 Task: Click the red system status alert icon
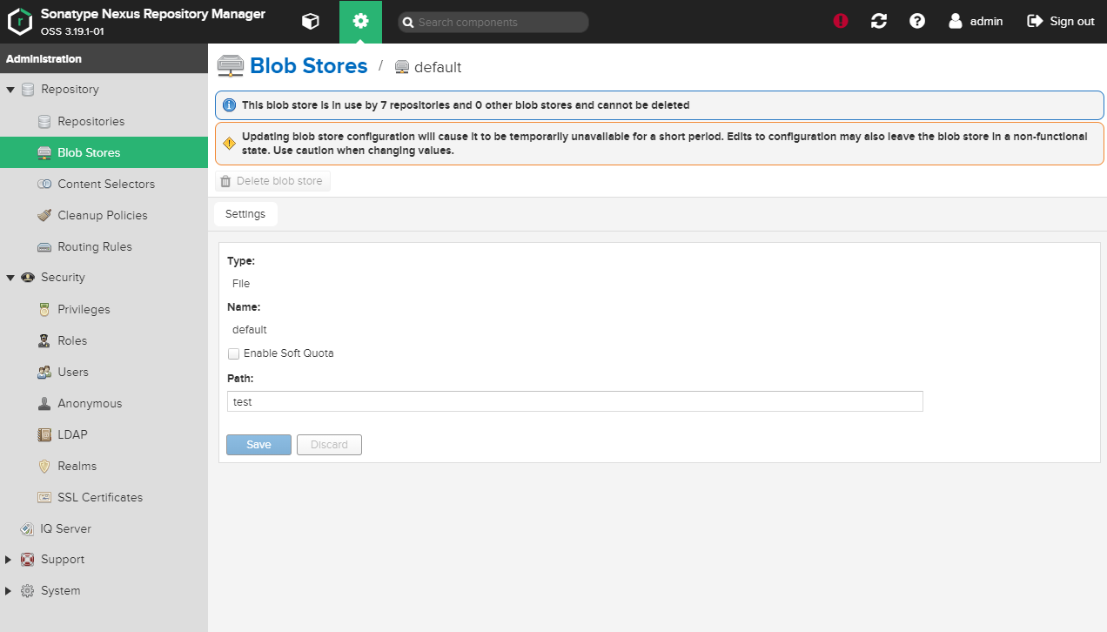click(x=841, y=22)
